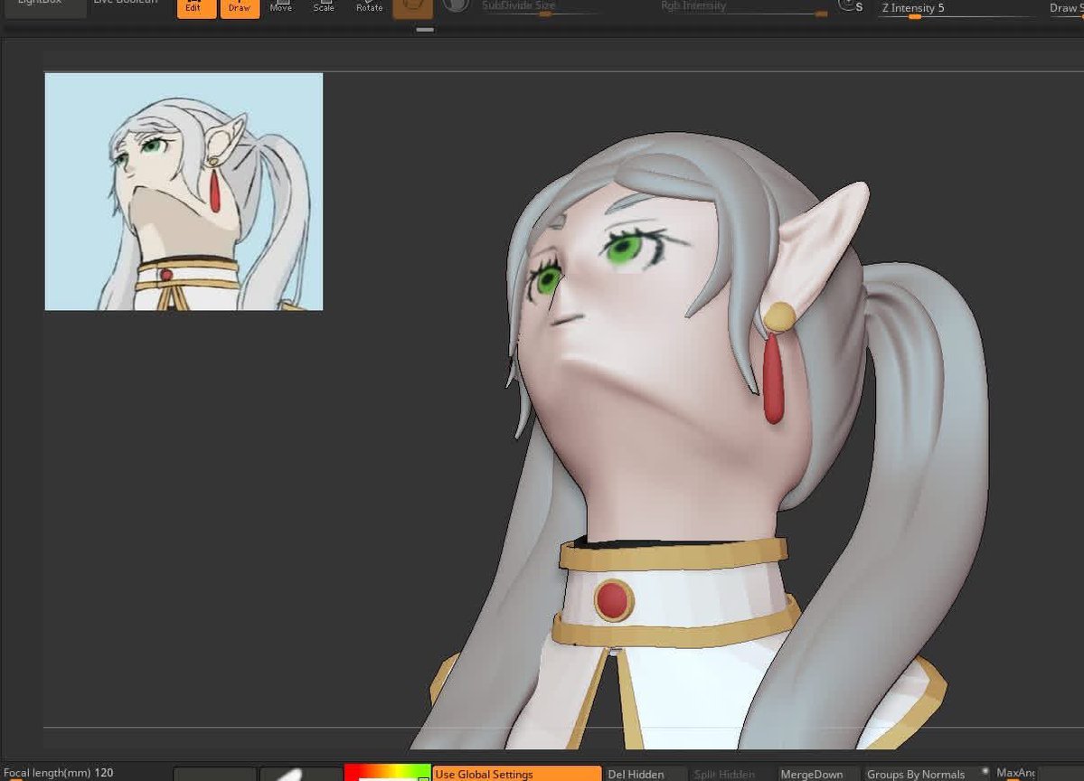Click the small handle bar below toolbar

tap(425, 30)
